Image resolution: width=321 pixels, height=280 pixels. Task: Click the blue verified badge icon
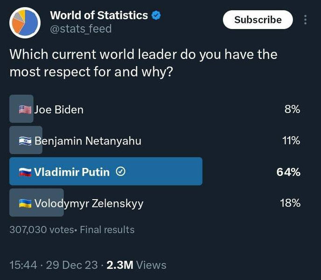(x=156, y=15)
